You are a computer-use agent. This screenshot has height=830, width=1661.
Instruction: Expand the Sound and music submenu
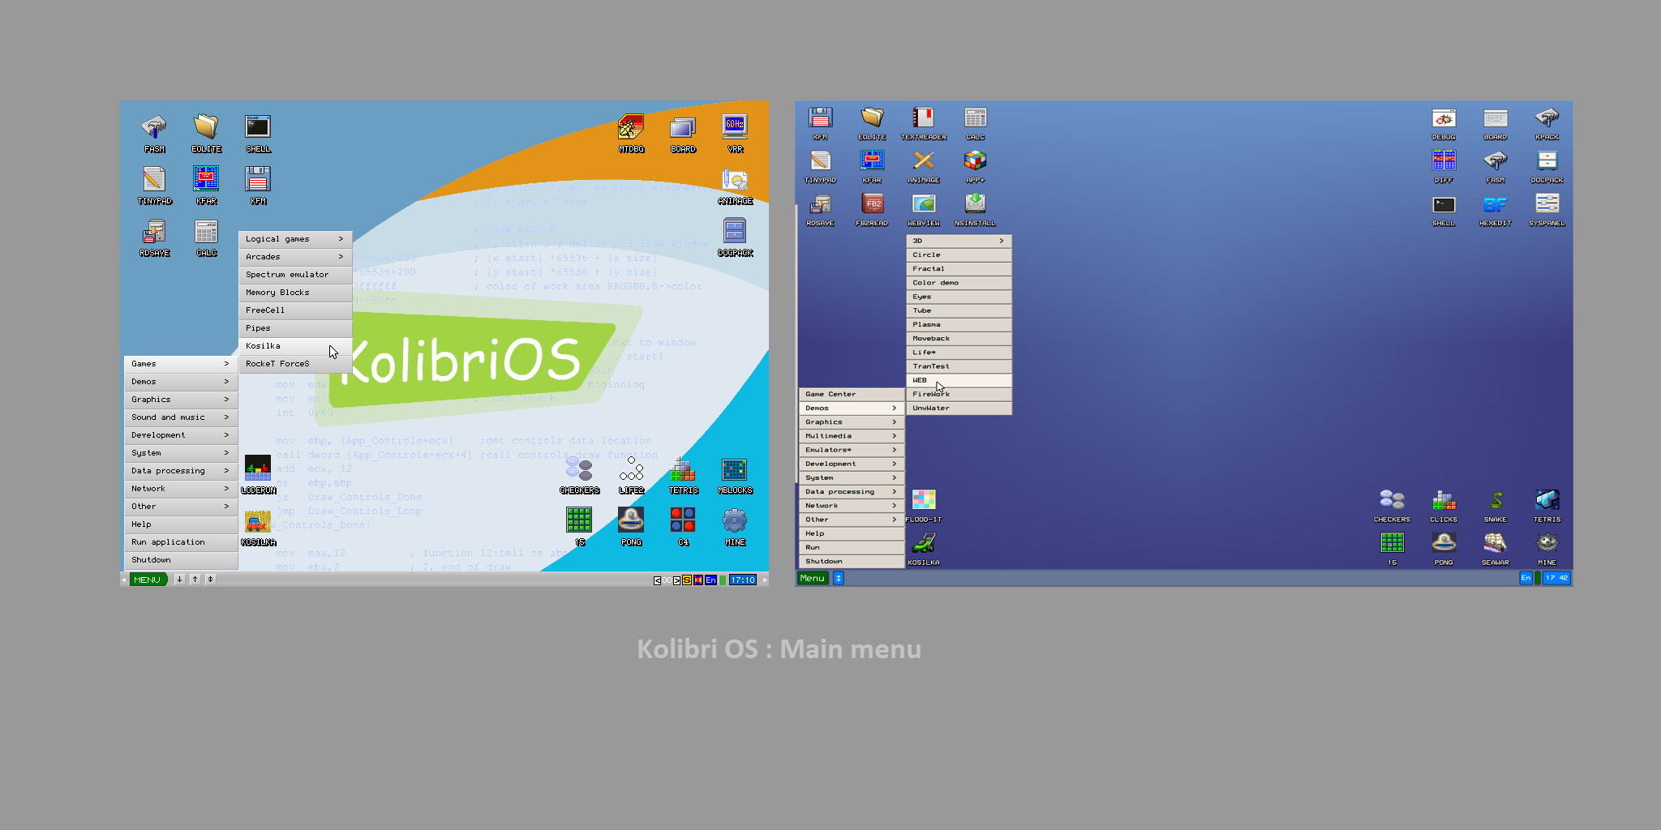pos(181,417)
